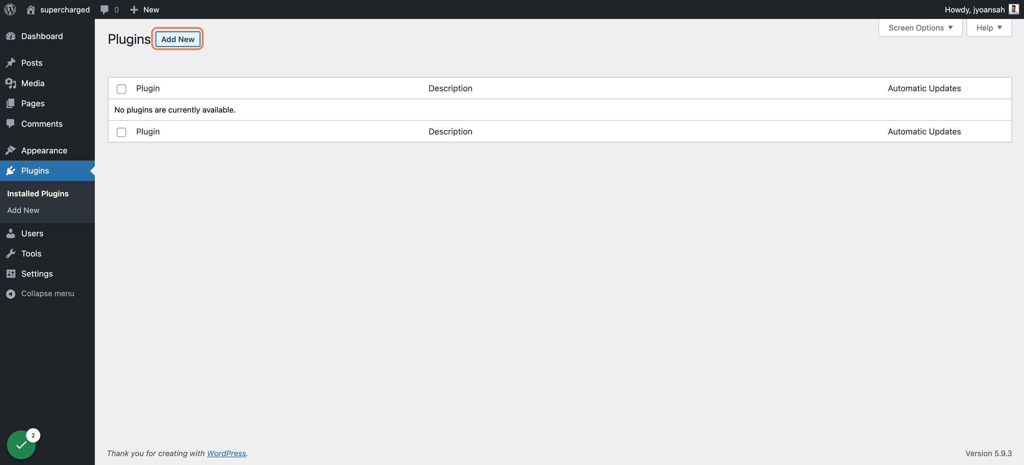Click the Posts pushpin icon
The image size is (1024, 465).
pos(11,63)
